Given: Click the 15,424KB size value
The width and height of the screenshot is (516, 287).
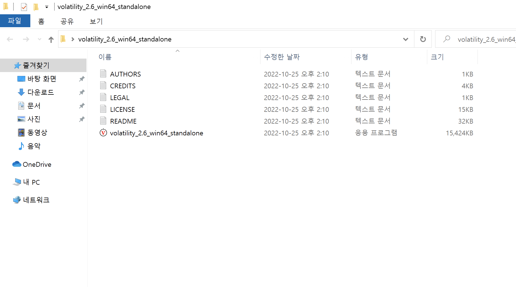Looking at the screenshot, I should [x=459, y=133].
